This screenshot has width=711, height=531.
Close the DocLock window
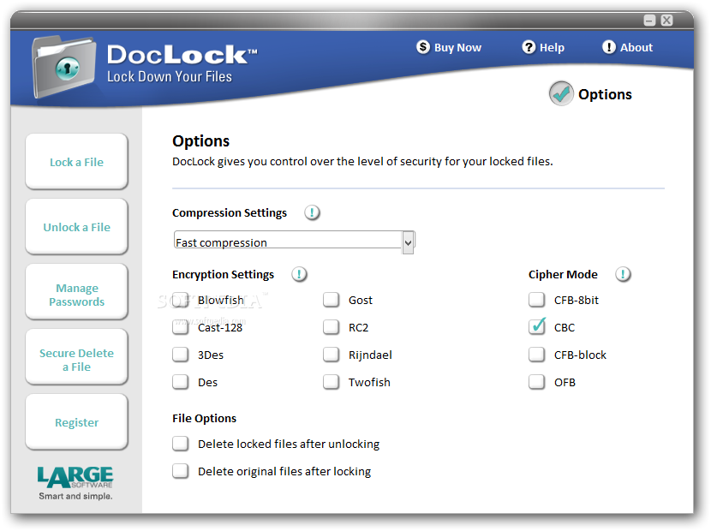[x=666, y=21]
